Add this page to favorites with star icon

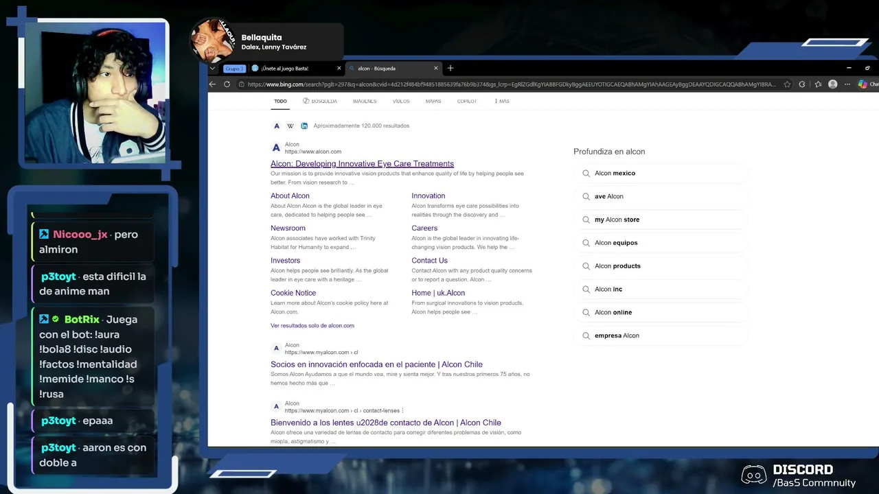tap(787, 84)
